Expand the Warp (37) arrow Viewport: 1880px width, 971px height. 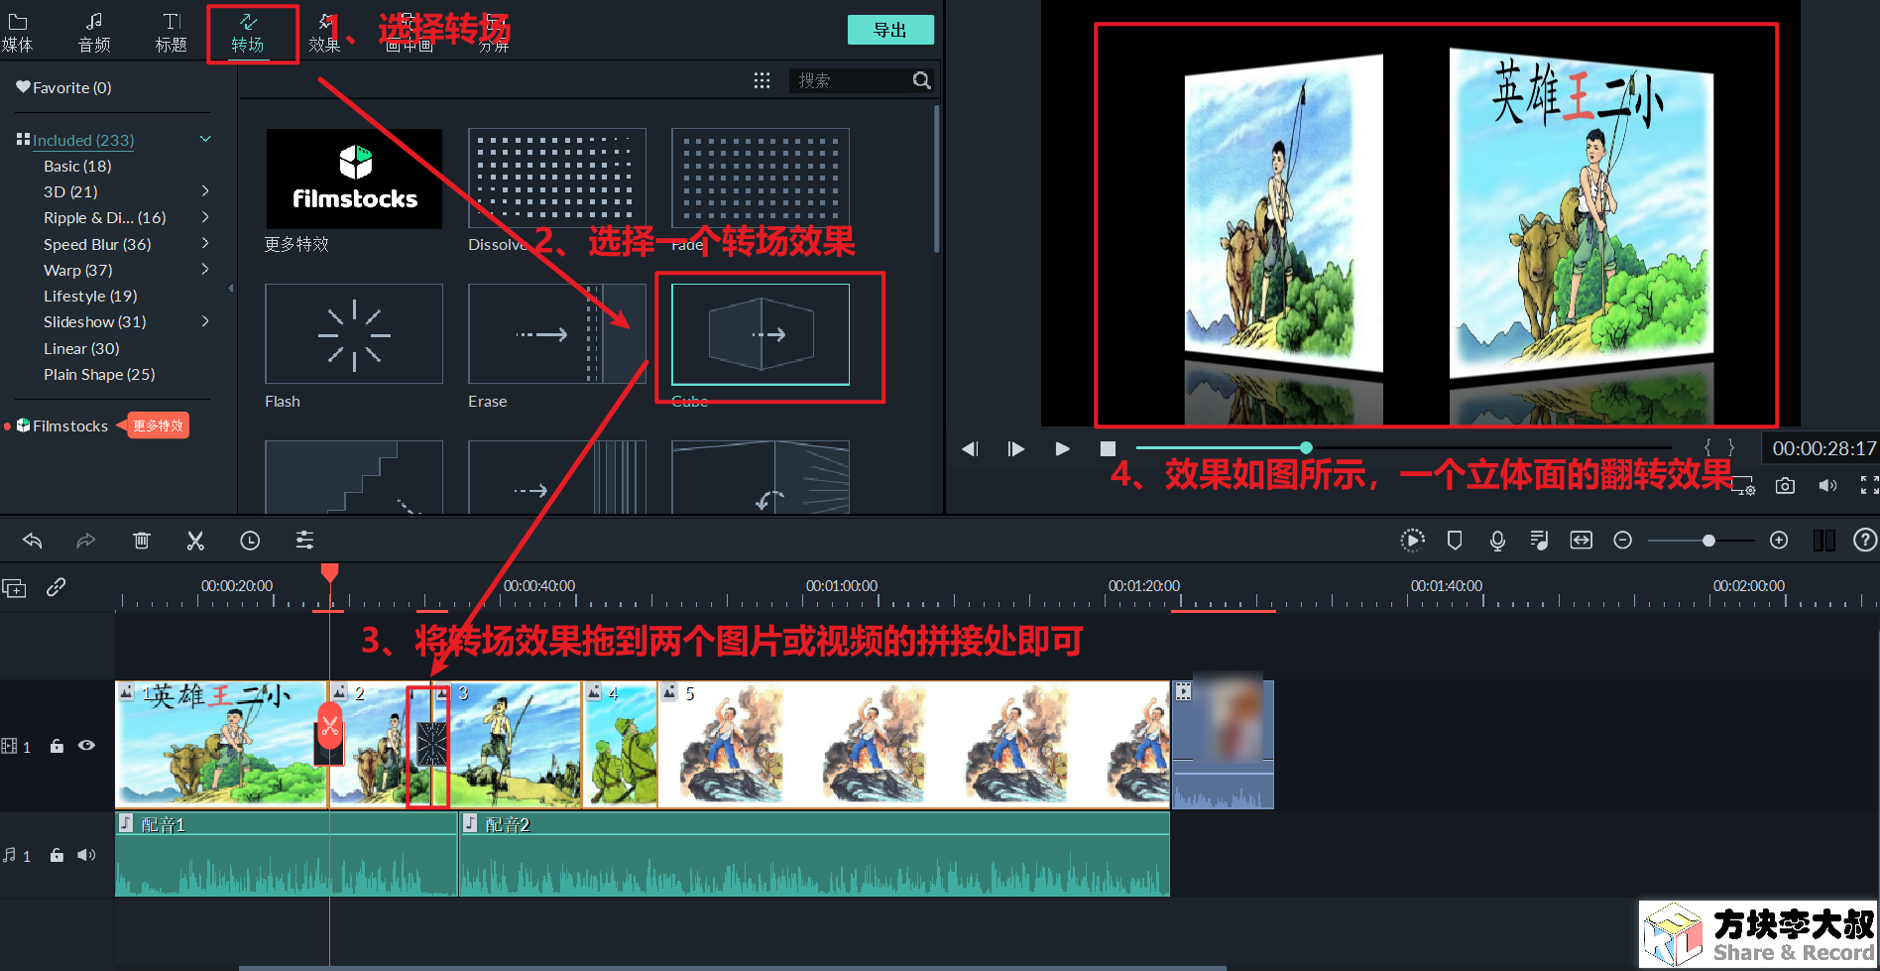(x=205, y=269)
